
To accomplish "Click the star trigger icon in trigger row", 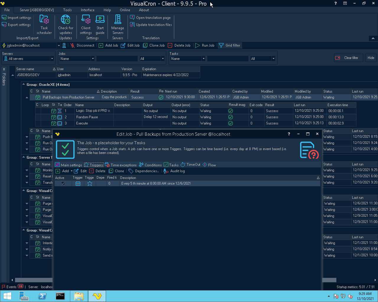I will click(90, 183).
